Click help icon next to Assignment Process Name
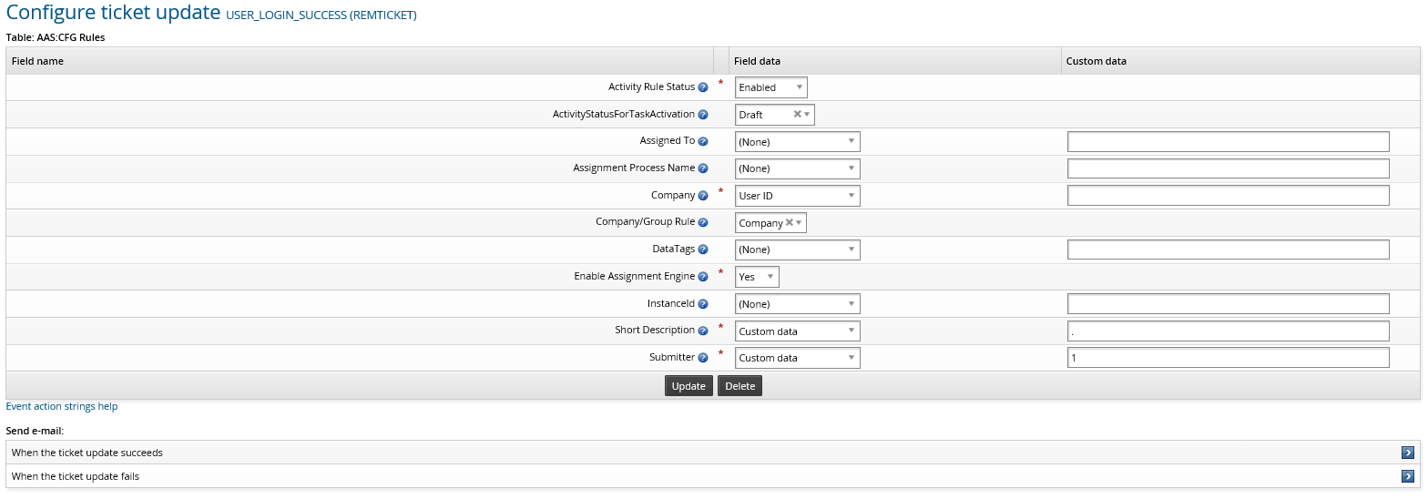1428x499 pixels. (703, 168)
